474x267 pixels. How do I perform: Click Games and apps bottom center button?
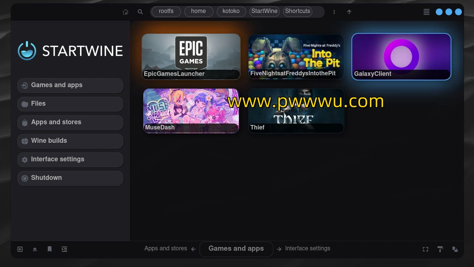(236, 249)
